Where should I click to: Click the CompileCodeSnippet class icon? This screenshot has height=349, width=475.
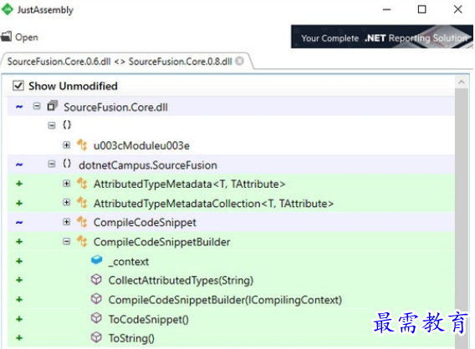click(x=82, y=222)
